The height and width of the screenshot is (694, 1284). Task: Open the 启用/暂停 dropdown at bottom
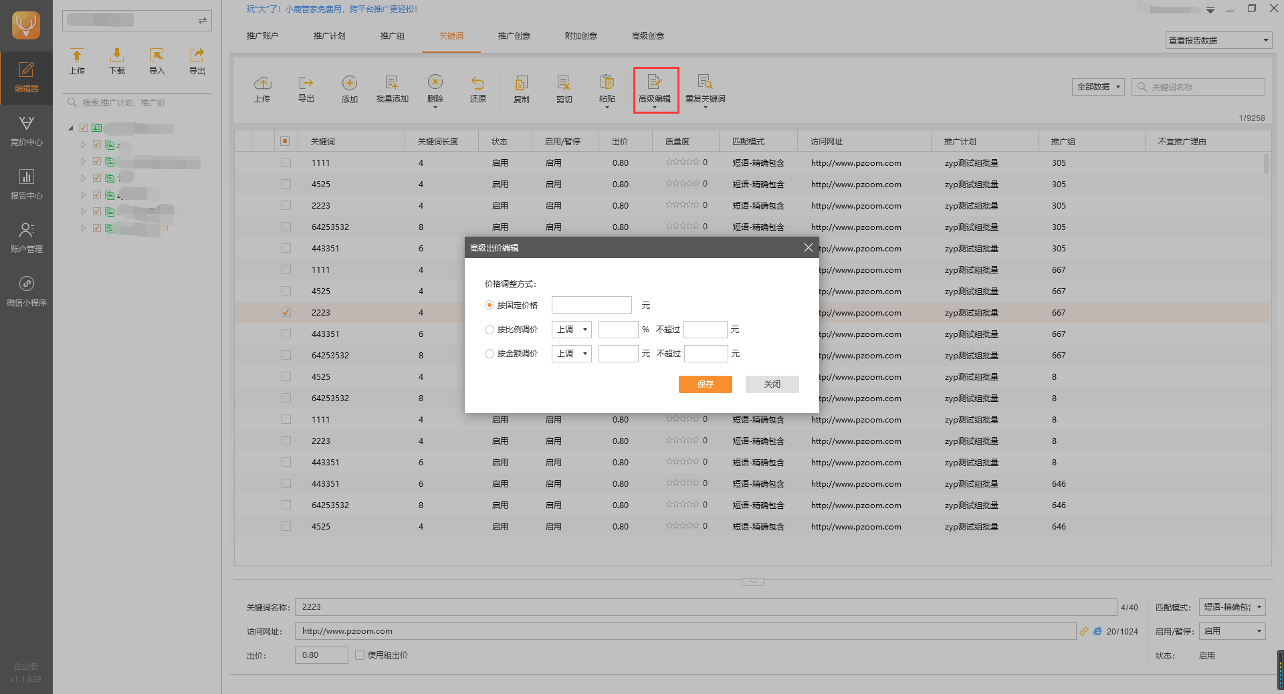click(x=1232, y=631)
